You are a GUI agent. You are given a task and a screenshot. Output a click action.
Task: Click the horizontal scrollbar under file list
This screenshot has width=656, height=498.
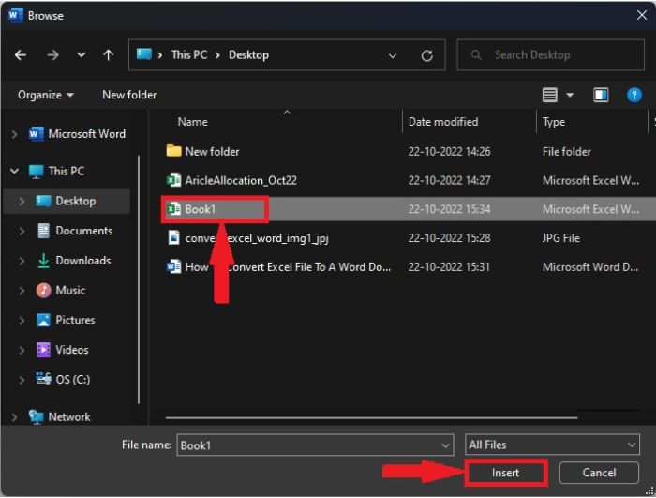pyautogui.click(x=371, y=417)
